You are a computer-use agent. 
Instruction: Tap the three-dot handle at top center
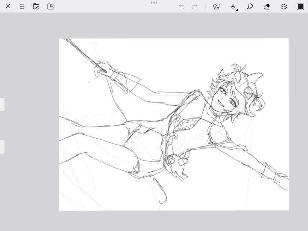pyautogui.click(x=154, y=3)
